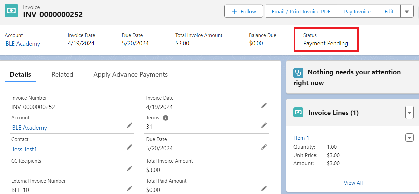This screenshot has width=419, height=194.
Task: Click pencil icon beside CC Recipients
Action: click(129, 169)
